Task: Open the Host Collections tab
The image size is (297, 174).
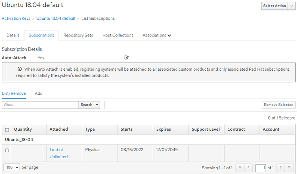Action: [118, 35]
